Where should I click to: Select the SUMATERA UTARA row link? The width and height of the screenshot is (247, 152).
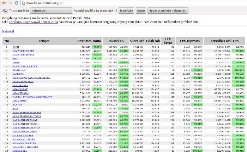coord(23,51)
